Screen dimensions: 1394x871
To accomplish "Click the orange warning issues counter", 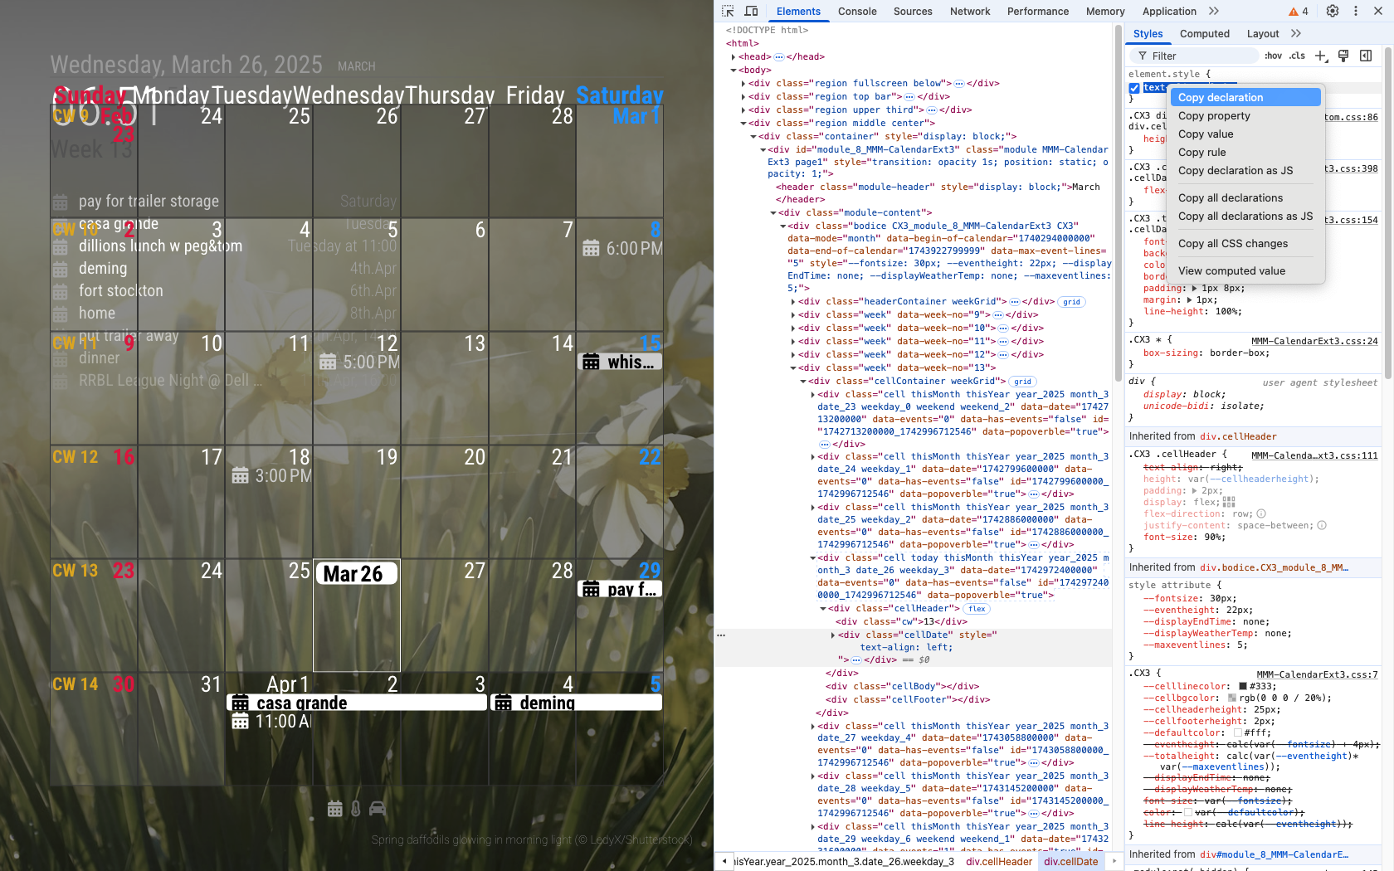I will tap(1299, 11).
